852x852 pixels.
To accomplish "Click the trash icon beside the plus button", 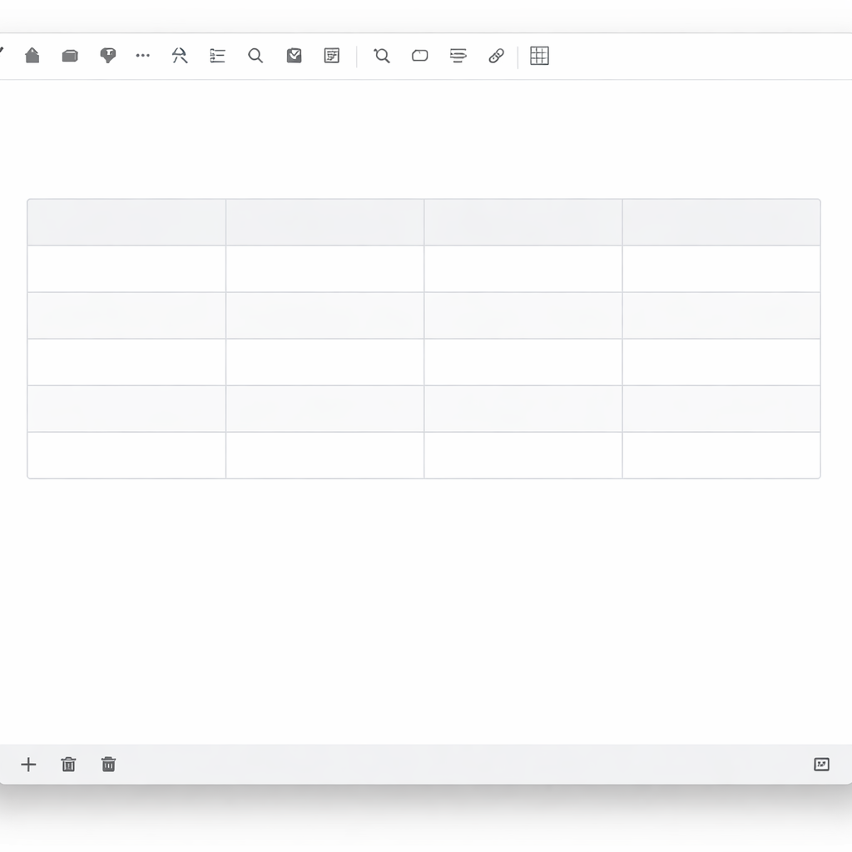I will (x=69, y=765).
